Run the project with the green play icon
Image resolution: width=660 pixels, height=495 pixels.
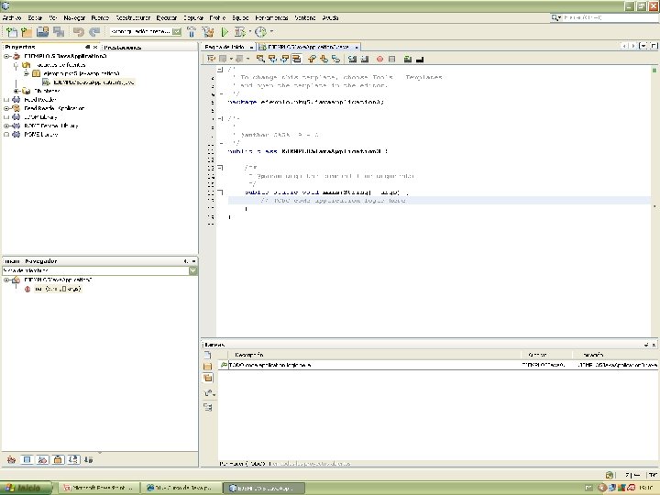pyautogui.click(x=225, y=32)
